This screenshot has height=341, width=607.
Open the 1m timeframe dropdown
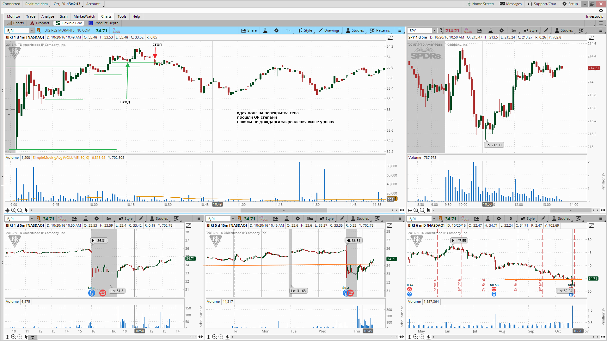288,31
